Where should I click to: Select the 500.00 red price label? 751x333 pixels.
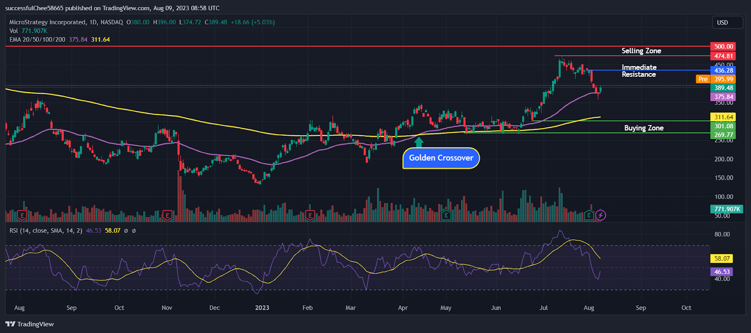pyautogui.click(x=723, y=46)
